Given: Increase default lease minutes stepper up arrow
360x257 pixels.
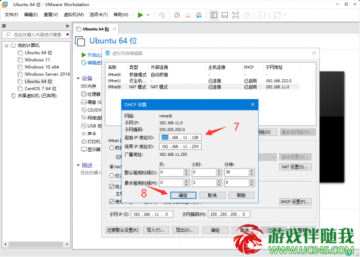Looking at the screenshot, I should pos(251,171).
